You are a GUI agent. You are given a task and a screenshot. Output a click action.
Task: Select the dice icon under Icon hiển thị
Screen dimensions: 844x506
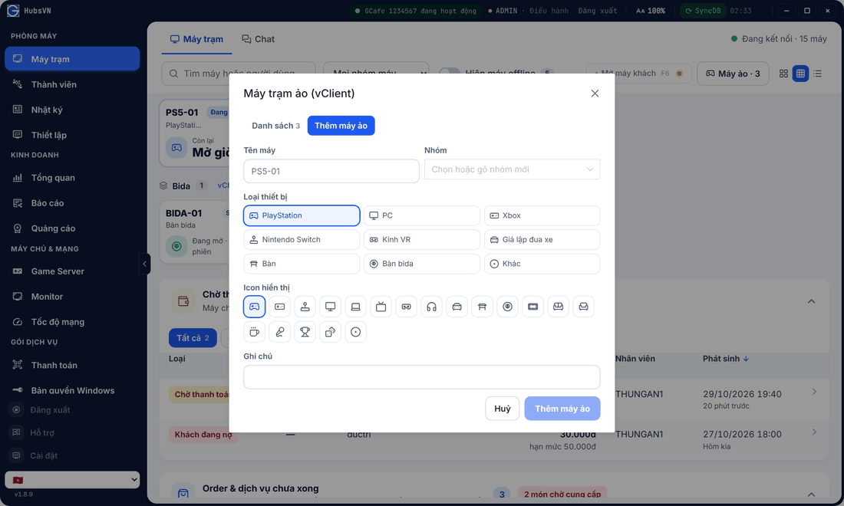point(331,332)
